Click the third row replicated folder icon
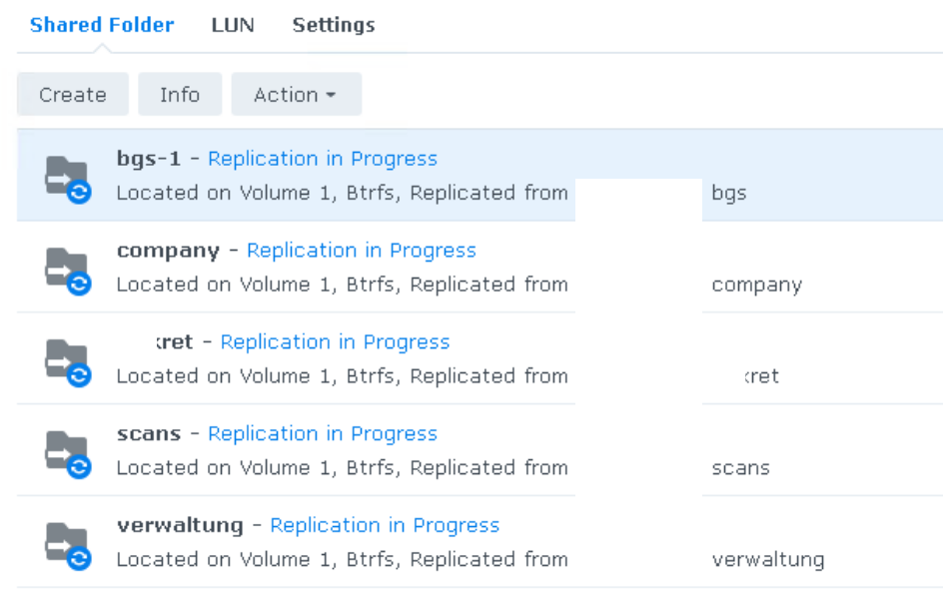Image resolution: width=943 pixels, height=598 pixels. (x=67, y=360)
